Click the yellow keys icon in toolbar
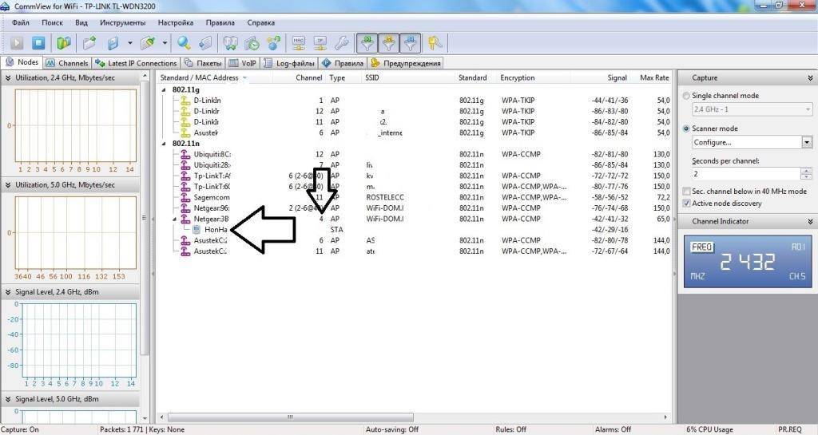 click(x=435, y=43)
